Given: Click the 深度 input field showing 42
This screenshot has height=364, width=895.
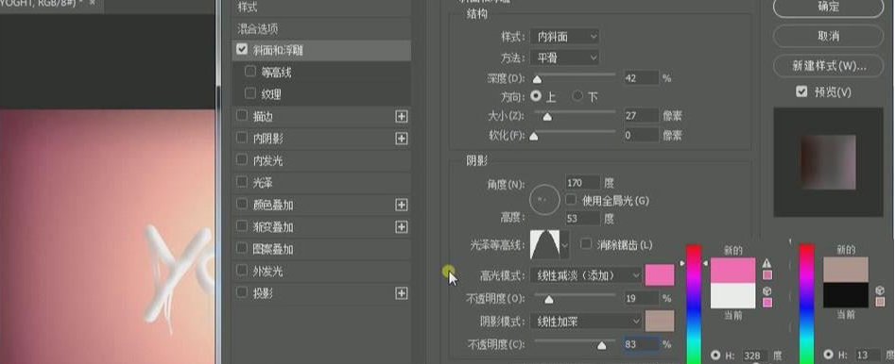Looking at the screenshot, I should click(x=641, y=78).
